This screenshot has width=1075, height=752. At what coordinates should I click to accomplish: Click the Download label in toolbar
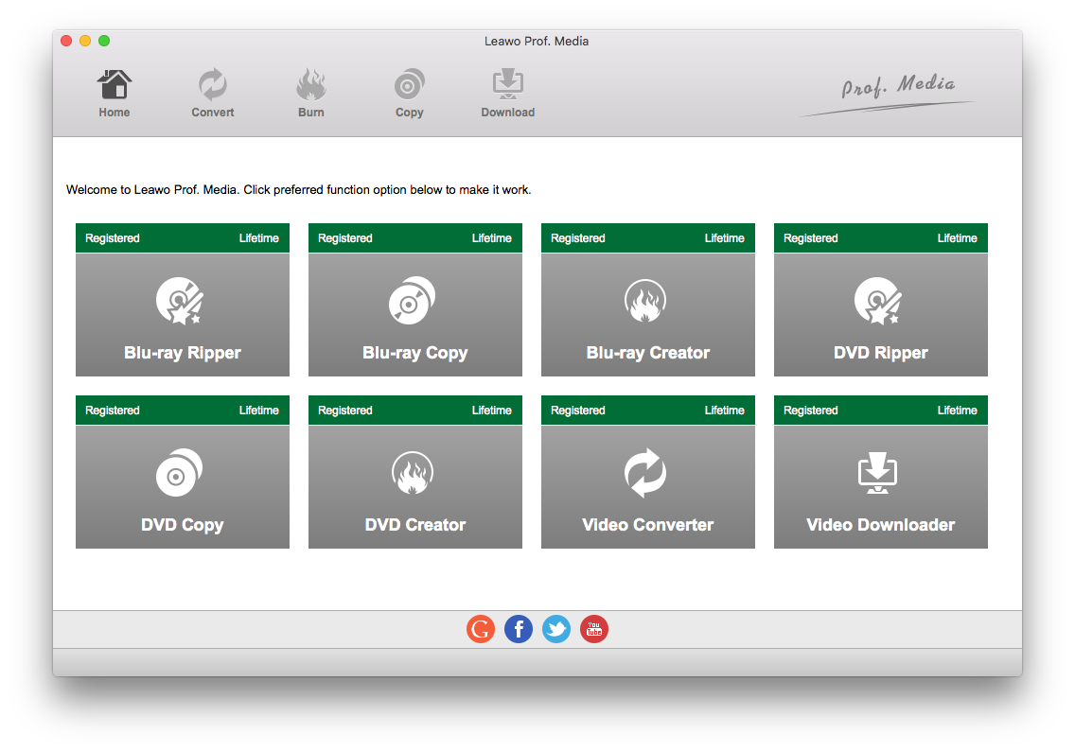[x=508, y=113]
